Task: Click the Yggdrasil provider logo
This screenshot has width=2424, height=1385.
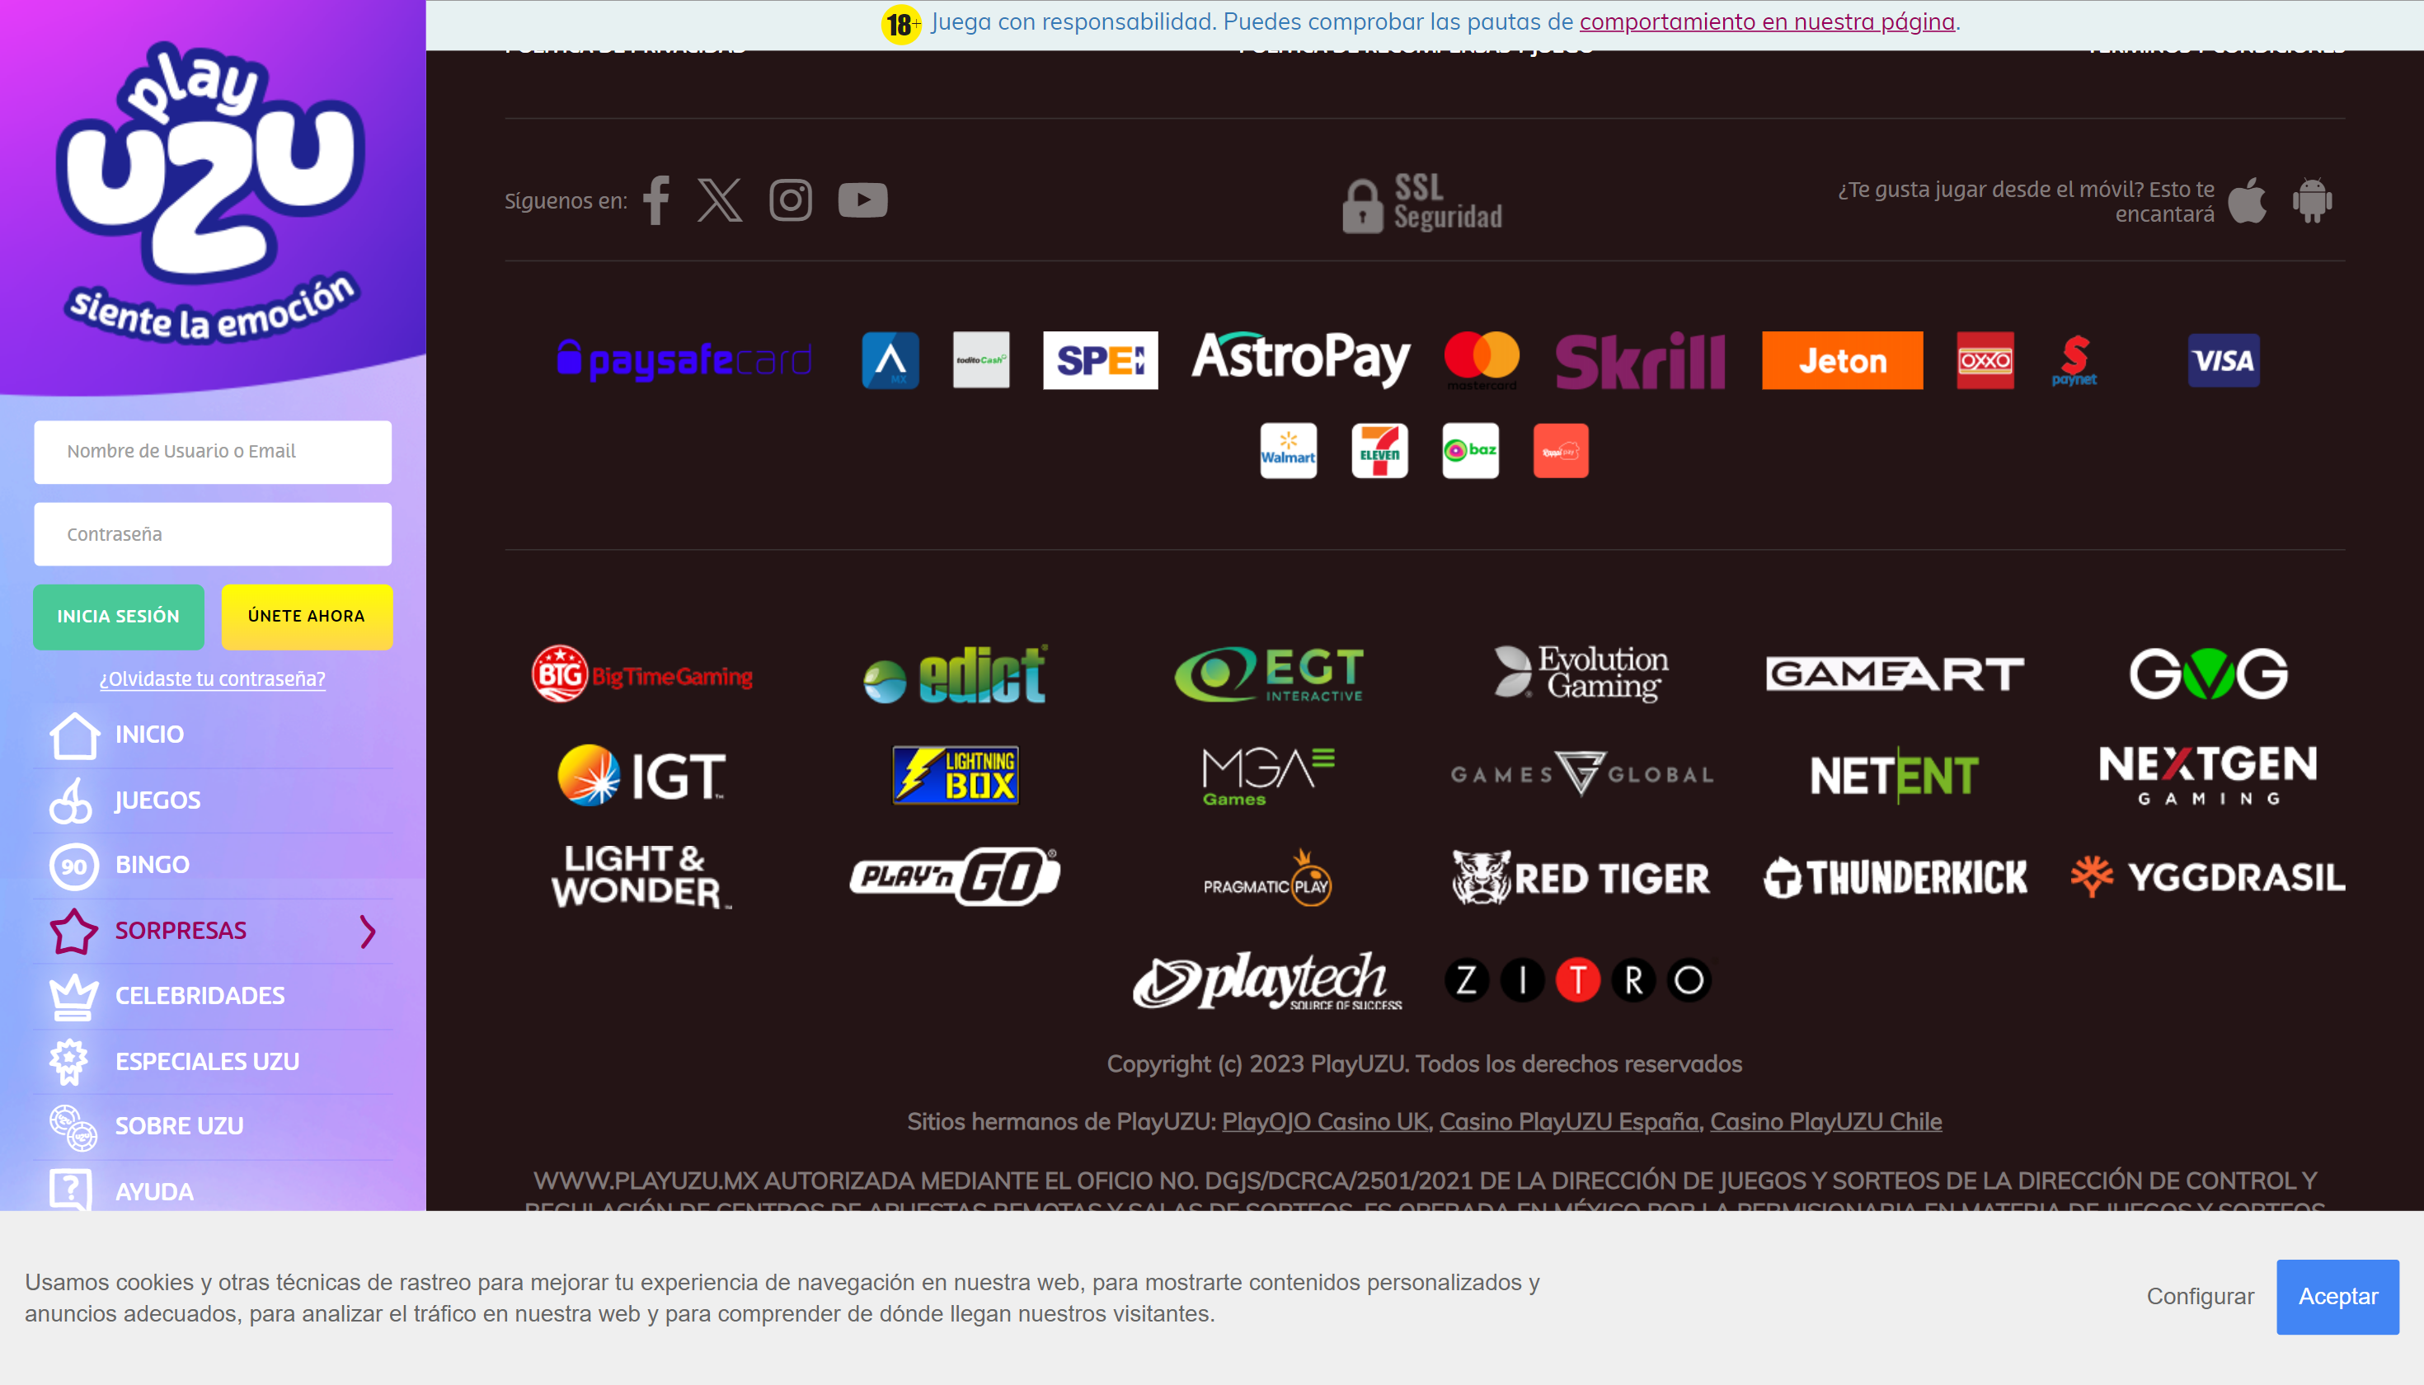Action: pos(2208,877)
